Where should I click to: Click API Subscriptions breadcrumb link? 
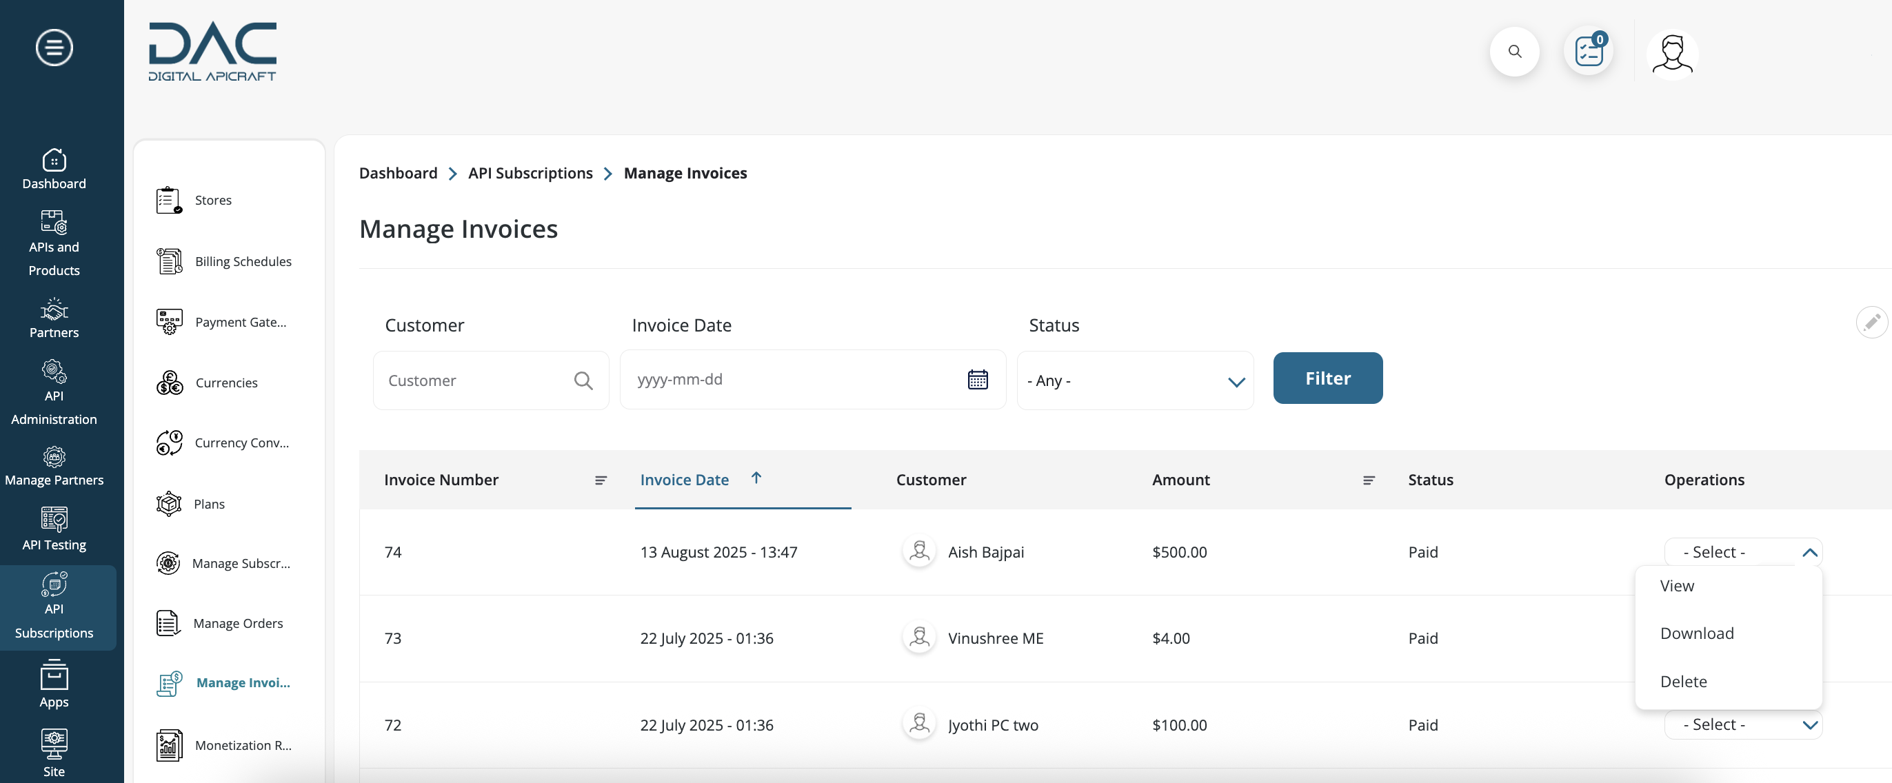(530, 172)
